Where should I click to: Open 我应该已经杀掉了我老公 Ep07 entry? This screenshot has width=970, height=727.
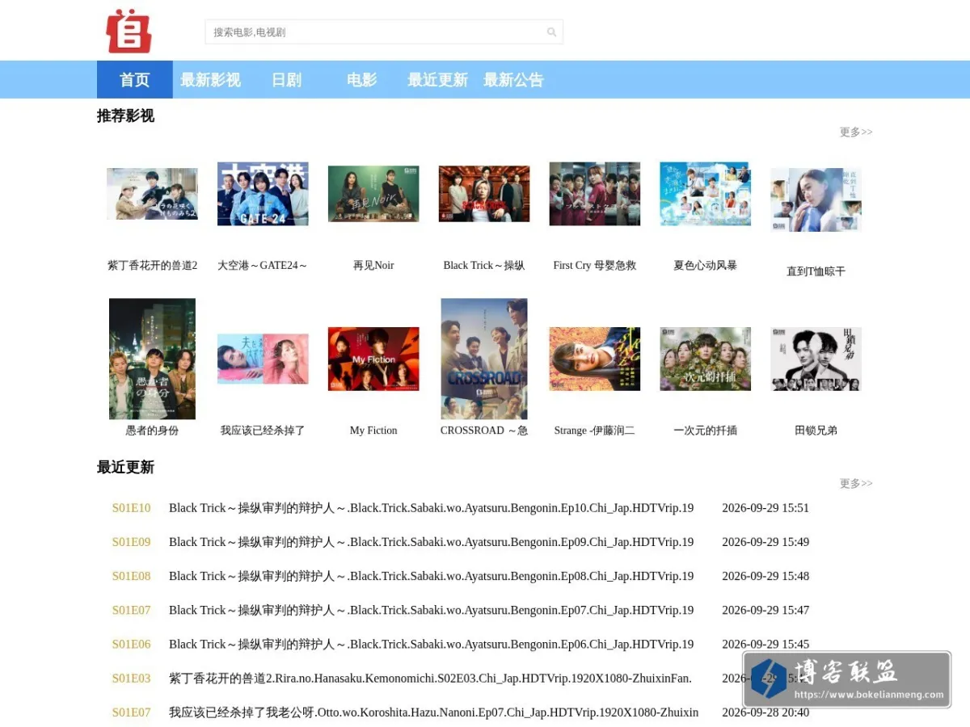coord(433,712)
